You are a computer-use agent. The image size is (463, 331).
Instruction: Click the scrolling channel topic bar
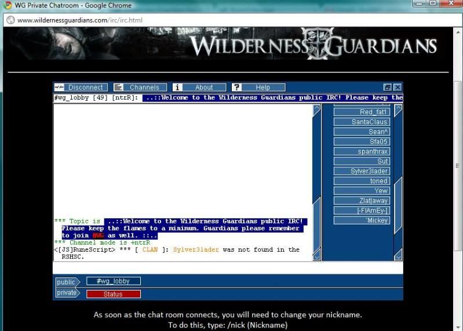(228, 98)
